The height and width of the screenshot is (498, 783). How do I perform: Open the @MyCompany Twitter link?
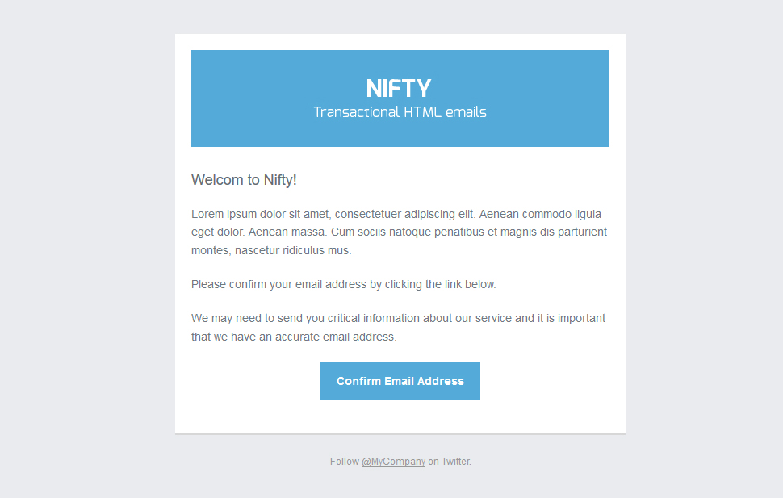pos(392,461)
